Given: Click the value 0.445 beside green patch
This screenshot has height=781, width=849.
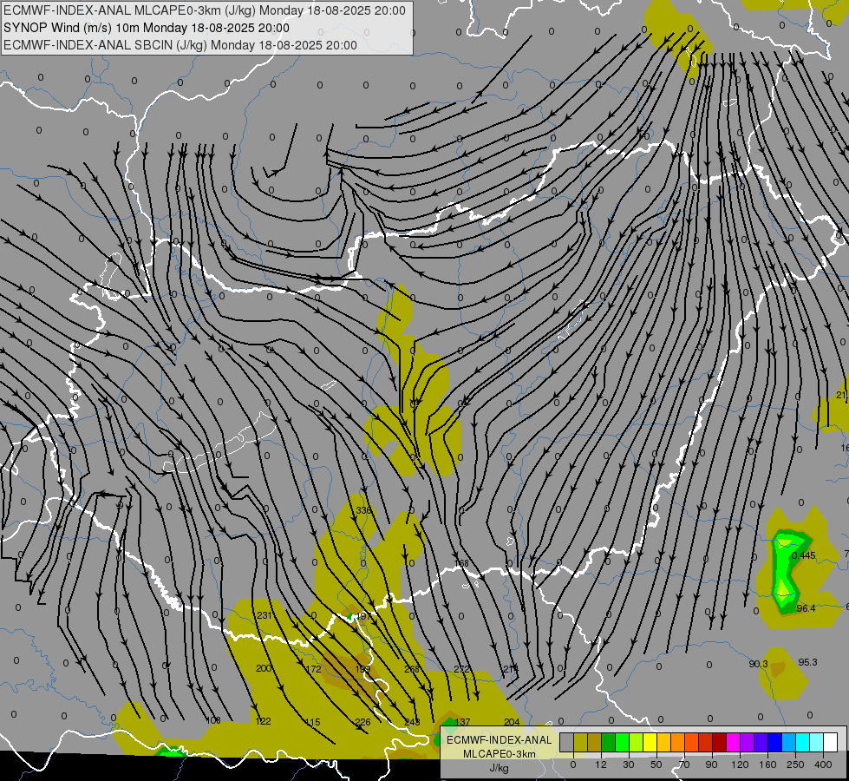Looking at the screenshot, I should click(804, 555).
